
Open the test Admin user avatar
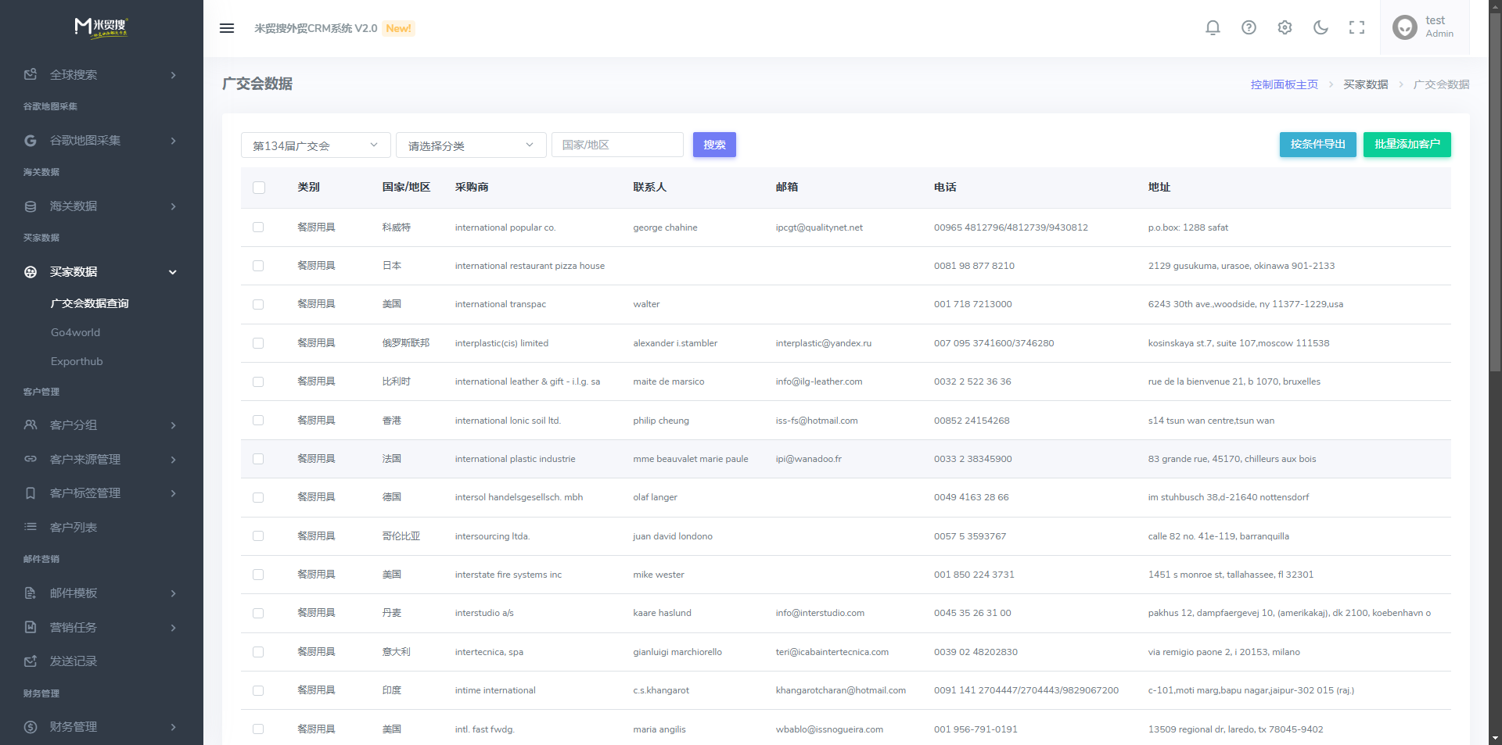tap(1405, 28)
